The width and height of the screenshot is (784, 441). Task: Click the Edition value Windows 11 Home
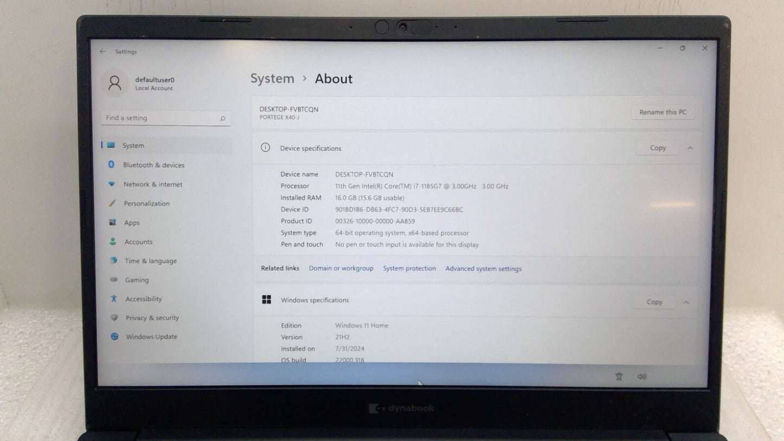click(362, 325)
